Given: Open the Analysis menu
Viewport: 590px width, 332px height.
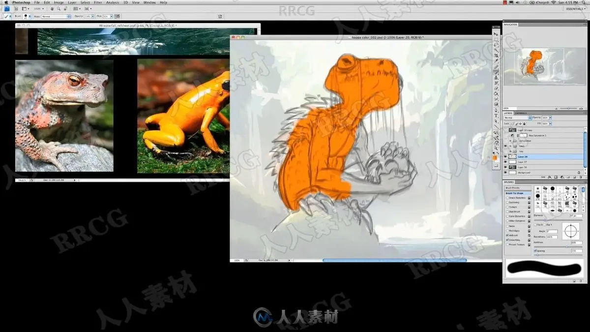Looking at the screenshot, I should (x=113, y=2).
